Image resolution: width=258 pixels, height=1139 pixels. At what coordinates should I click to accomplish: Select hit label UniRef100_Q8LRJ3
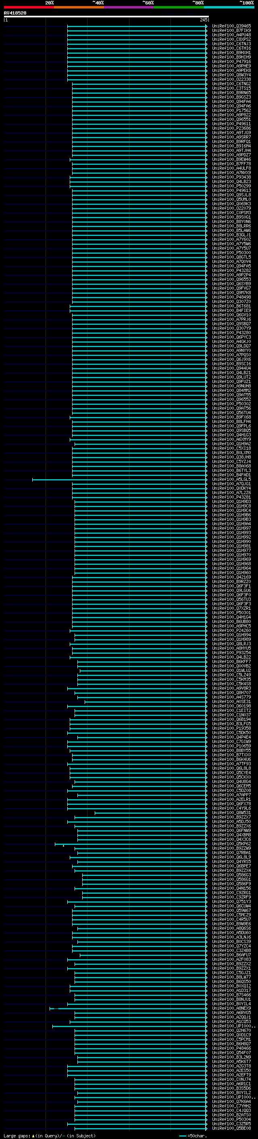coord(231,644)
